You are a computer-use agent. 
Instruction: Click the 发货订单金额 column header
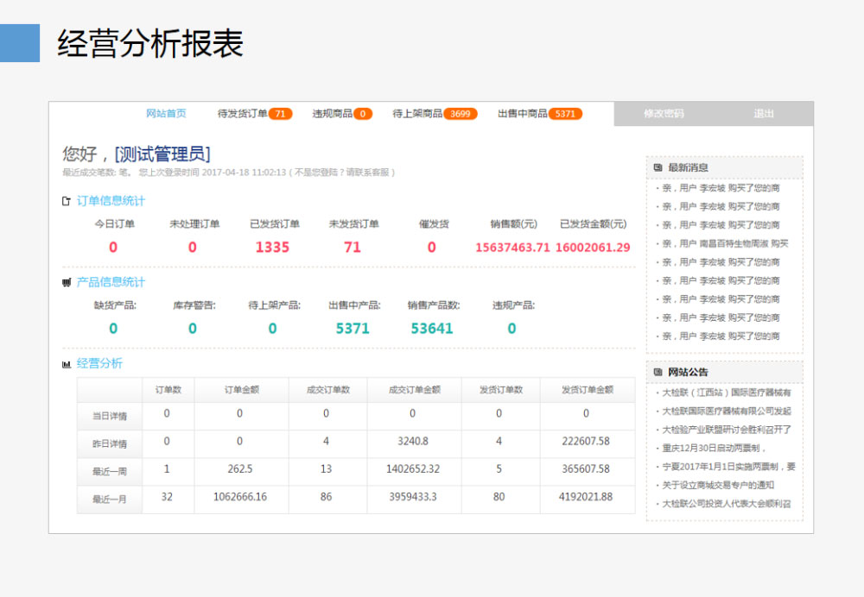pyautogui.click(x=588, y=390)
